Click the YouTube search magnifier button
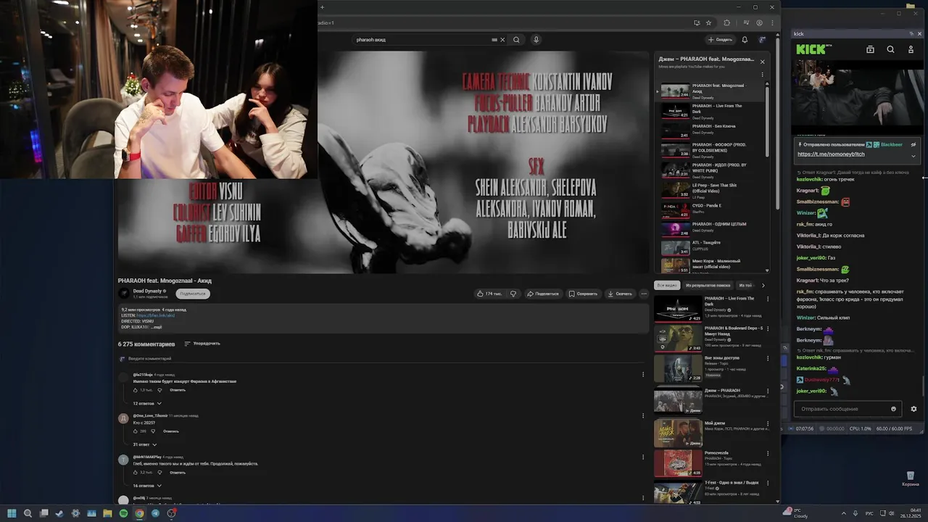This screenshot has height=522, width=928. 516,40
